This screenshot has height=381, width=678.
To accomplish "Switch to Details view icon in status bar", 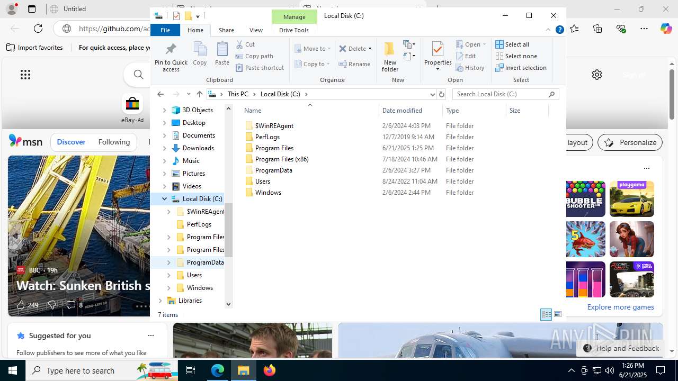I will coord(546,314).
